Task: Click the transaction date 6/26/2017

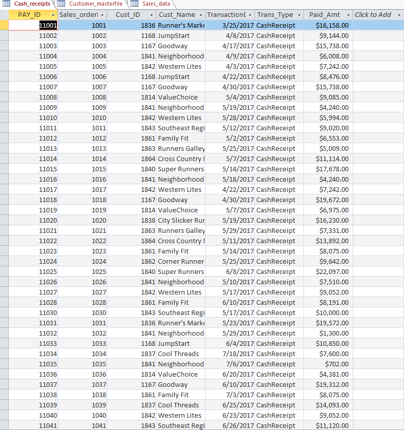Action: (x=230, y=425)
